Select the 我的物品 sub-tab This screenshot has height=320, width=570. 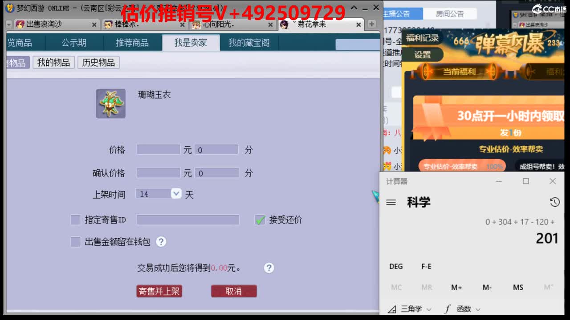(53, 63)
